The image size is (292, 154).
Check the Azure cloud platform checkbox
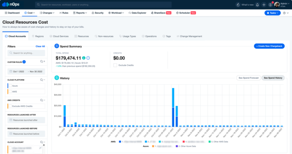pyautogui.click(x=11, y=86)
